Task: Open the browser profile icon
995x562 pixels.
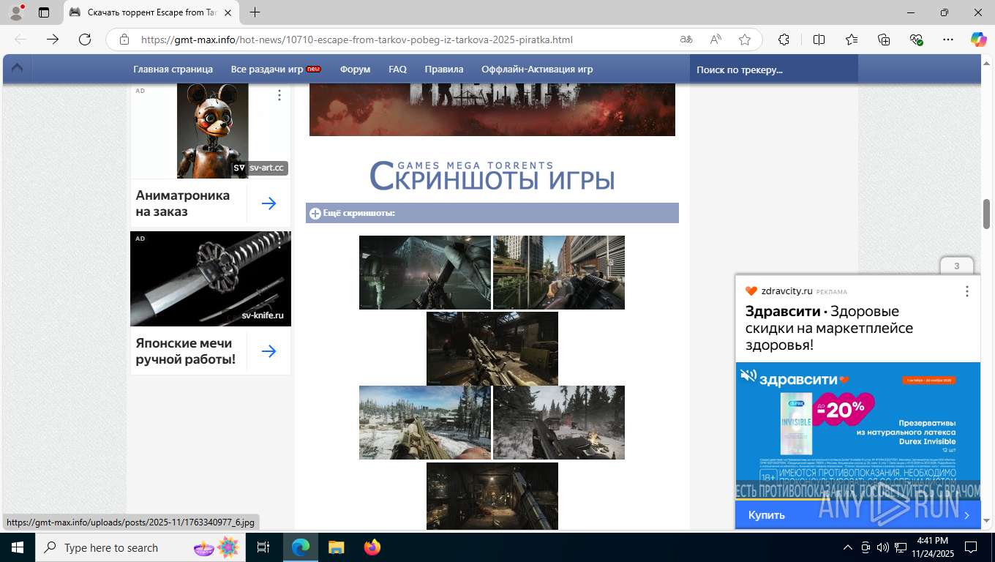Action: click(x=15, y=12)
